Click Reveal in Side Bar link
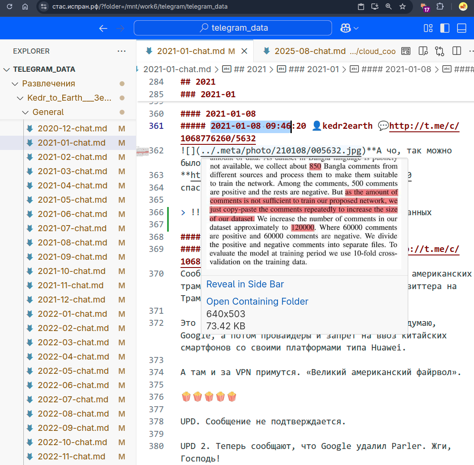The image size is (474, 465). 245,284
